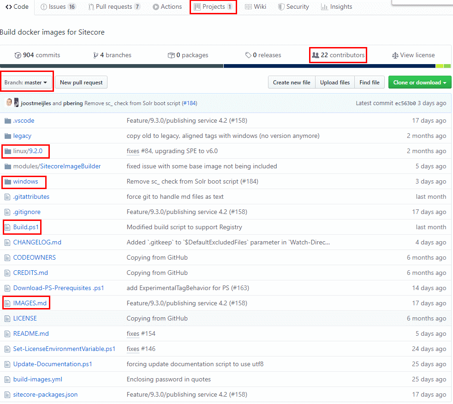Open the 0 packages link
Viewport: 453px width, 404px height.
(x=188, y=55)
